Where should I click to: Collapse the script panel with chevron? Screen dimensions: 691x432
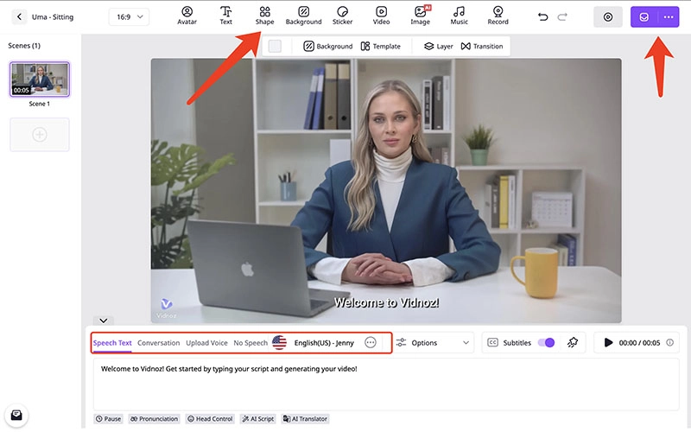pos(102,321)
